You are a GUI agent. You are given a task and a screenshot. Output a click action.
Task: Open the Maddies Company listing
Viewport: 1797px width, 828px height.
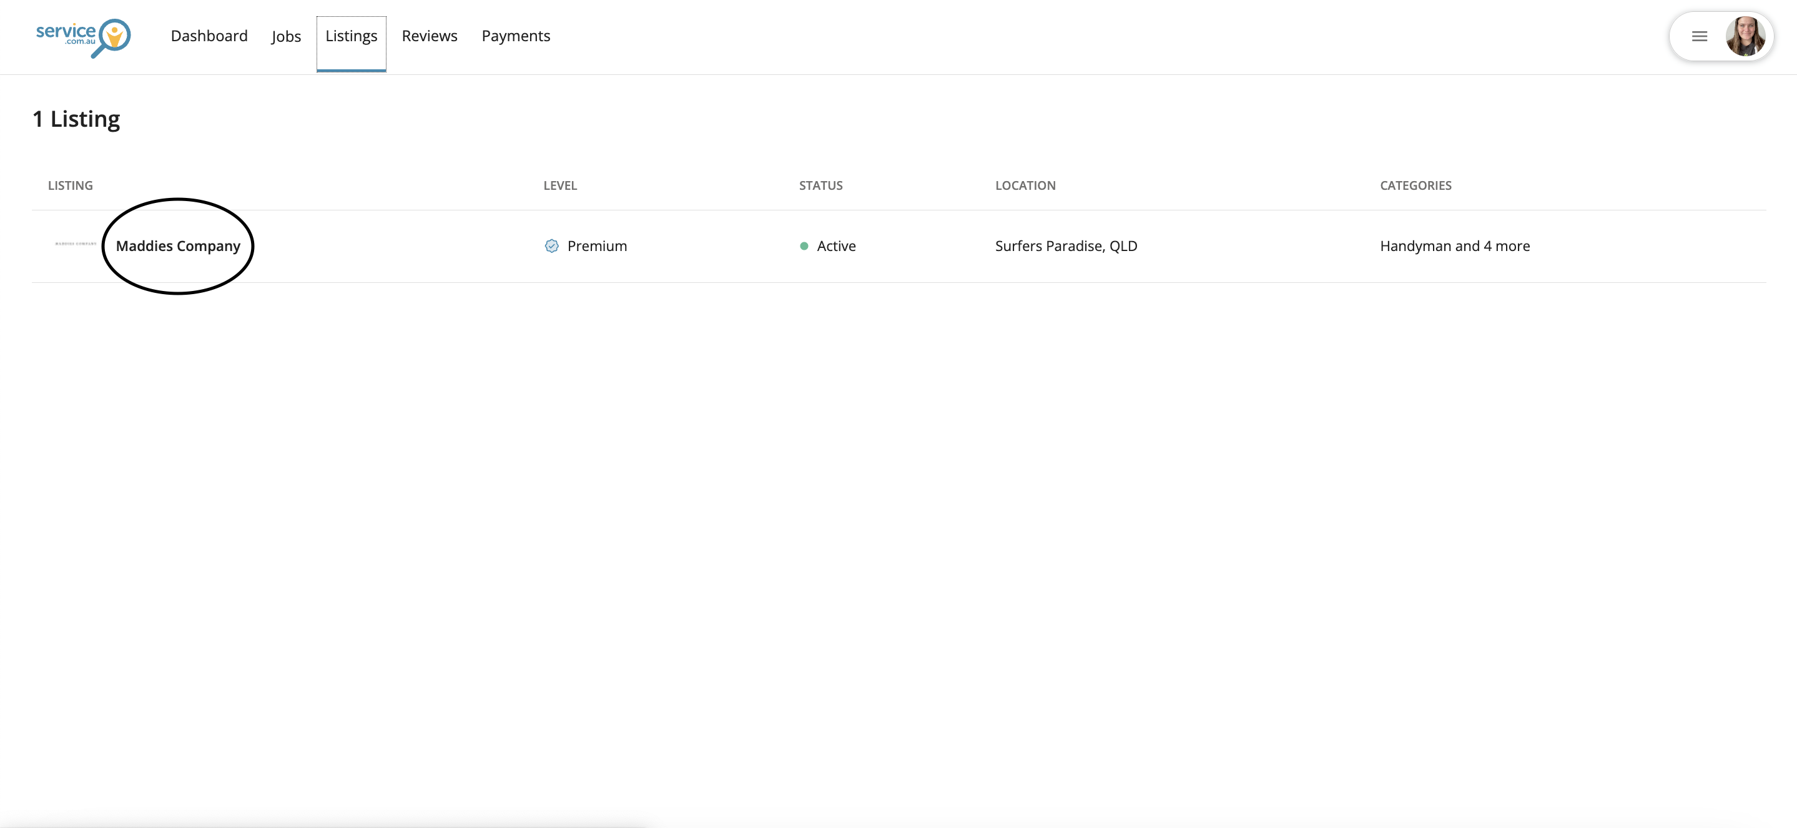click(178, 245)
